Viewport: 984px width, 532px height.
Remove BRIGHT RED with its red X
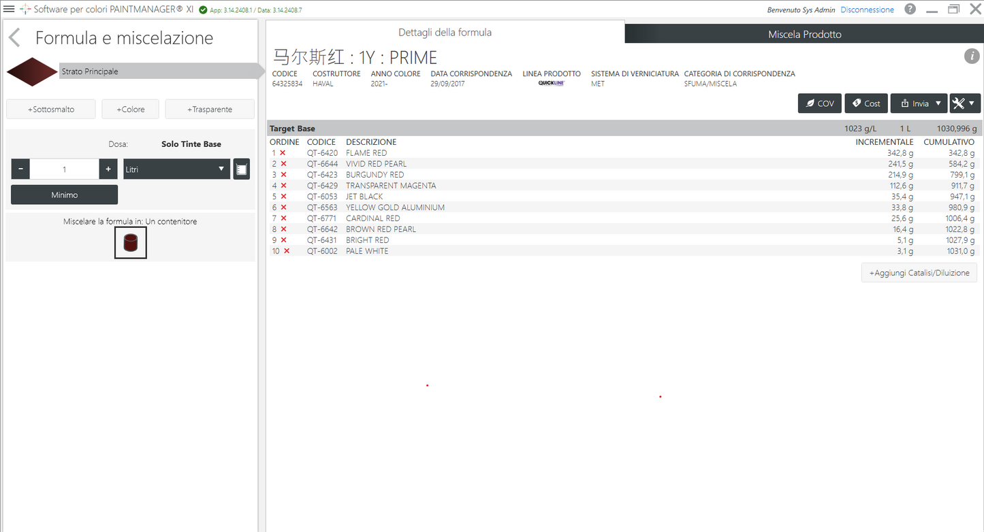(283, 240)
